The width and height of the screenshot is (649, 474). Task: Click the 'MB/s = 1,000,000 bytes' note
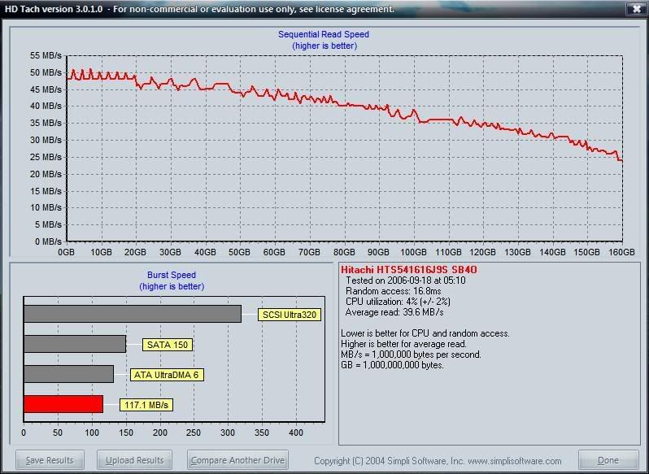click(x=411, y=354)
